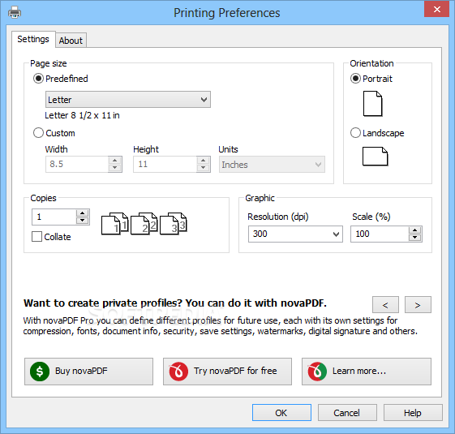
Task: Switch to the Settings tab
Action: (x=33, y=39)
